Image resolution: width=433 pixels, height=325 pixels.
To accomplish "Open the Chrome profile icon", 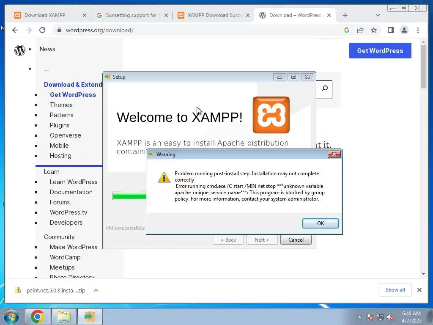I will (404, 30).
